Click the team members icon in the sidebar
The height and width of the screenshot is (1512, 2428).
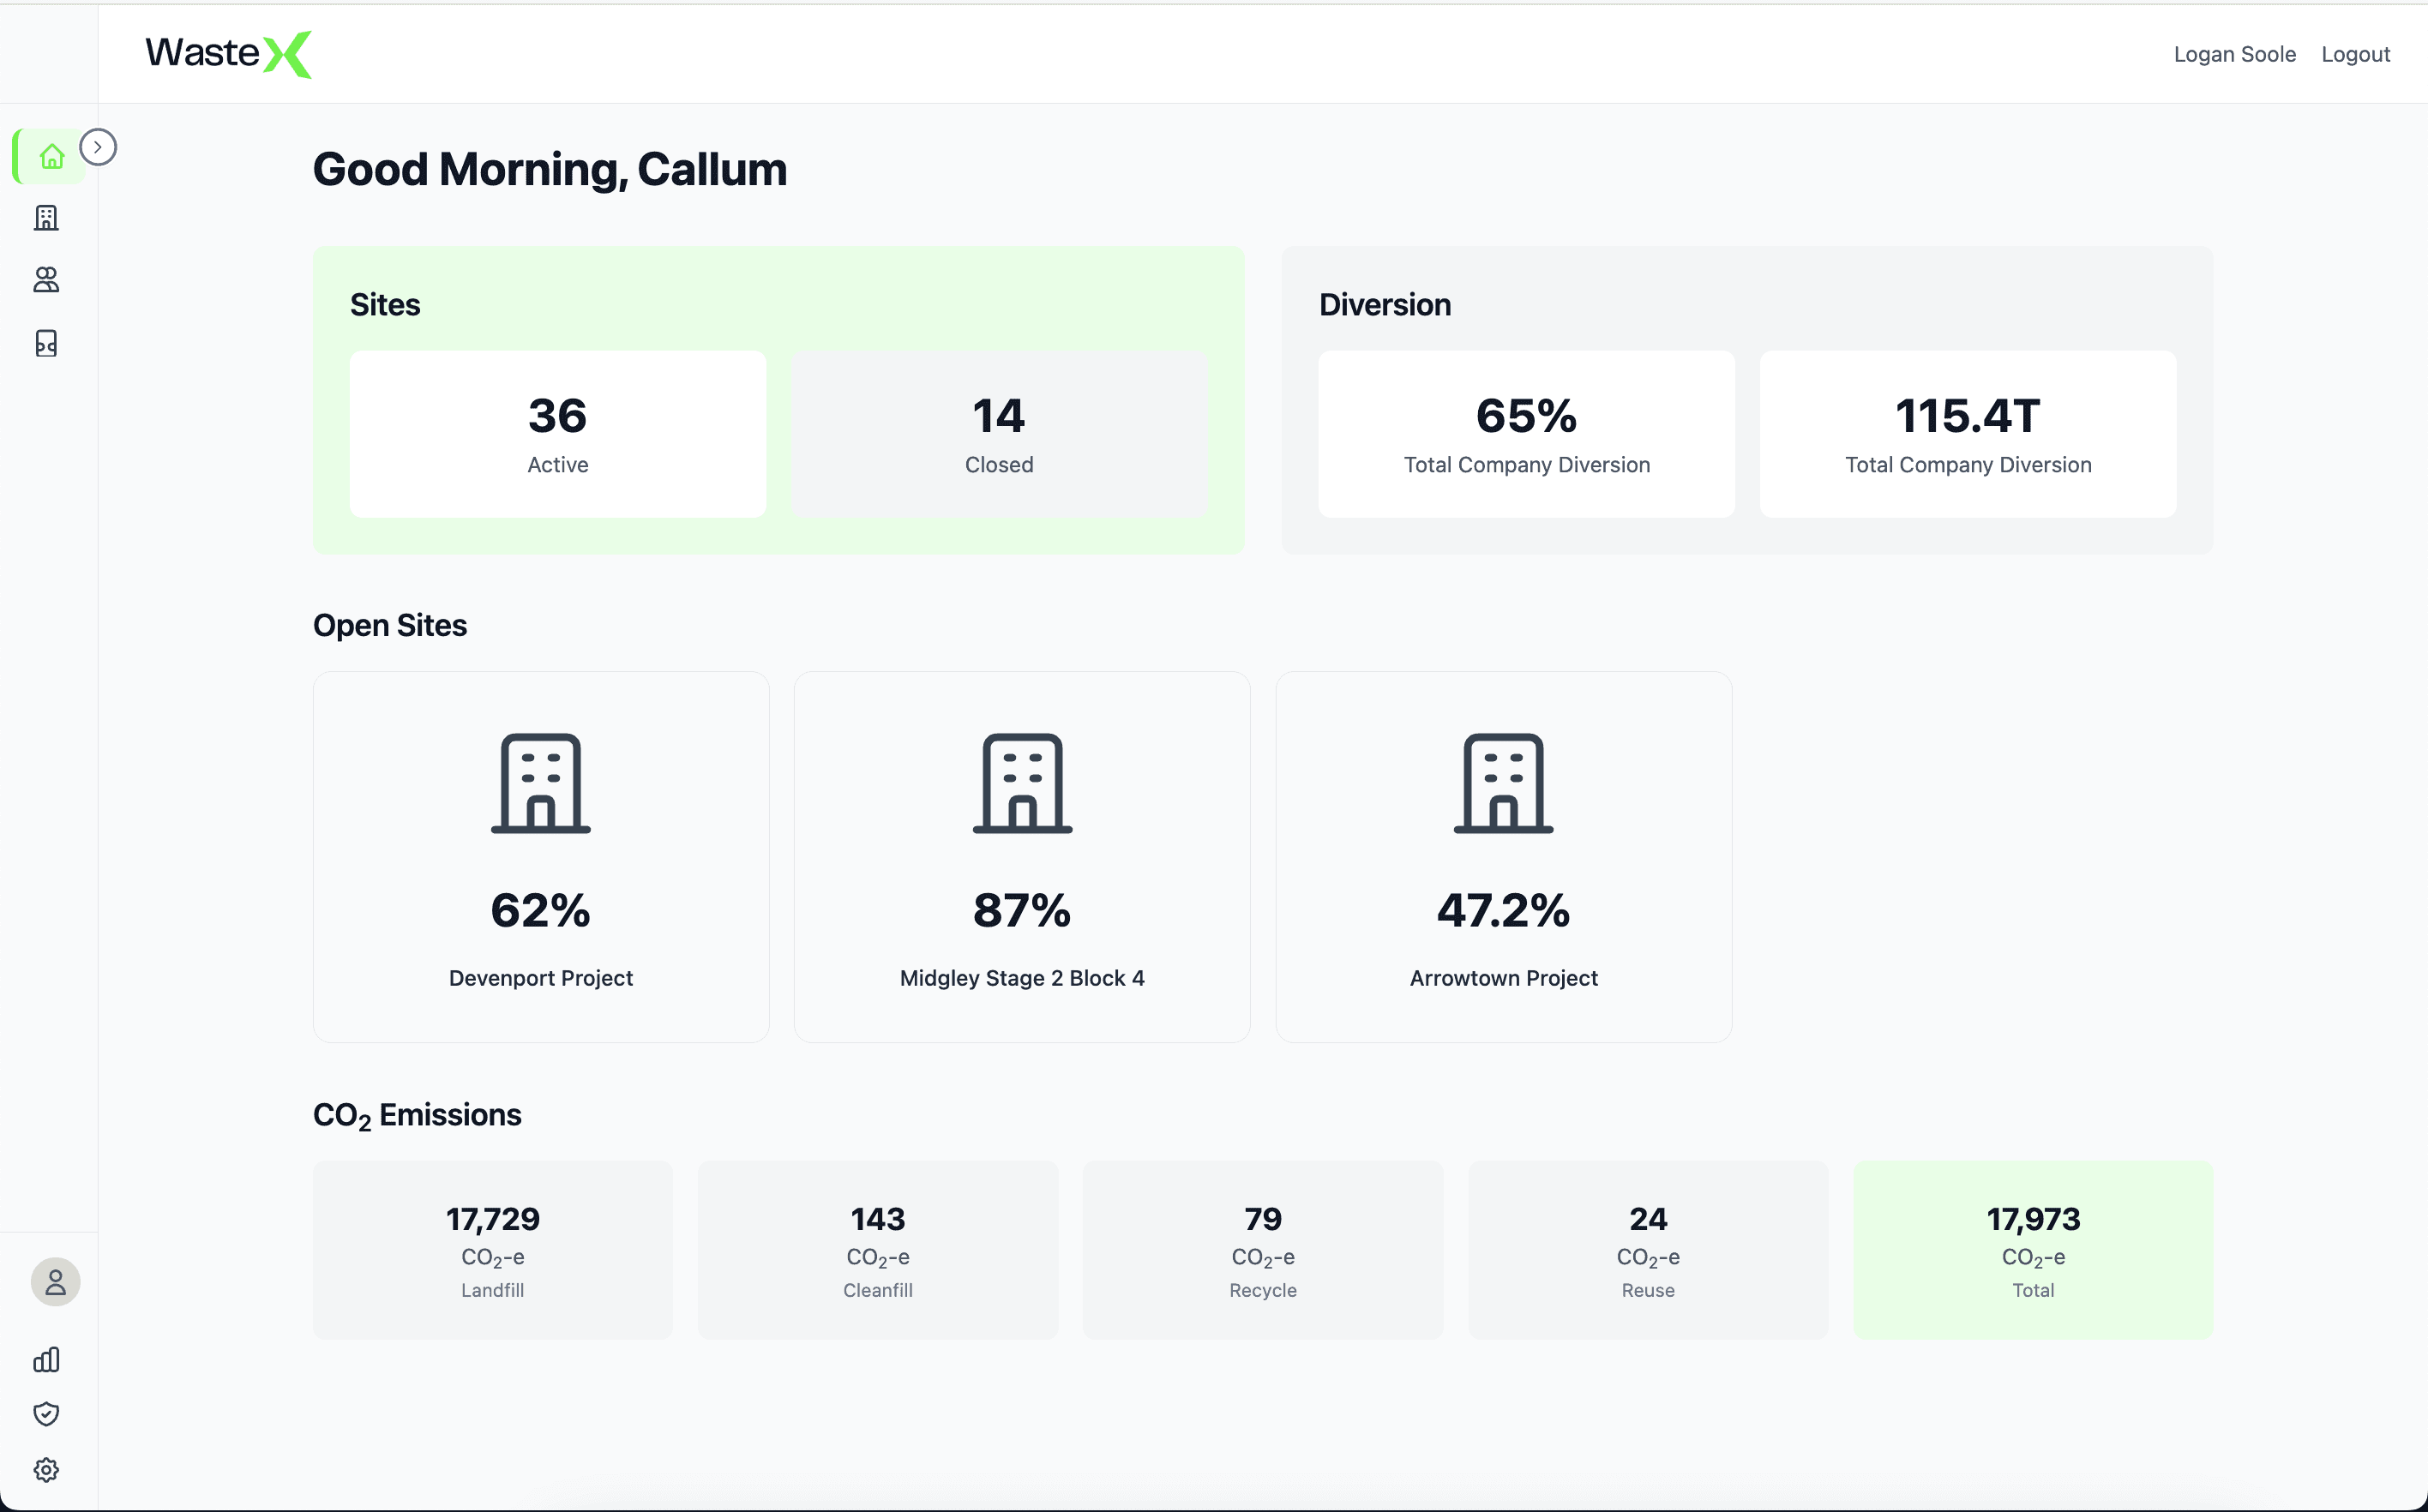point(46,281)
